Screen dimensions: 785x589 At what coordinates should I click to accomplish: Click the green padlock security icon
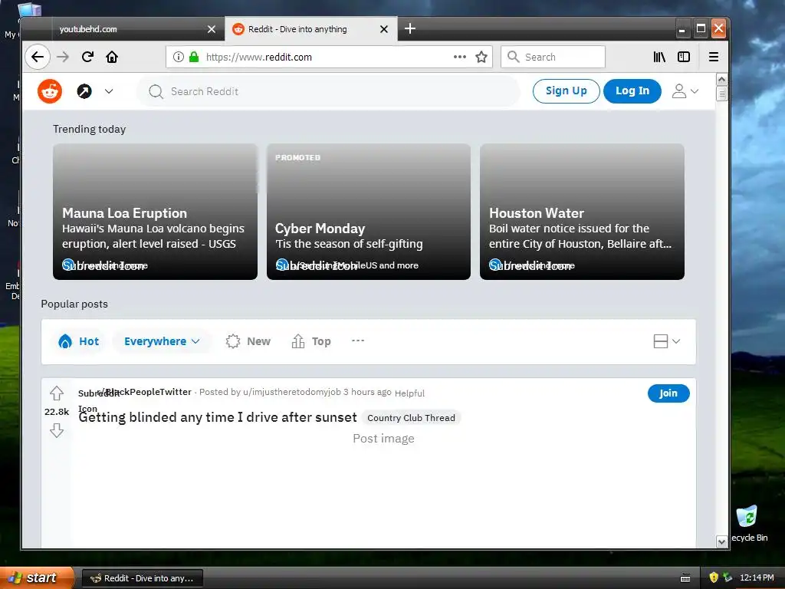(194, 57)
